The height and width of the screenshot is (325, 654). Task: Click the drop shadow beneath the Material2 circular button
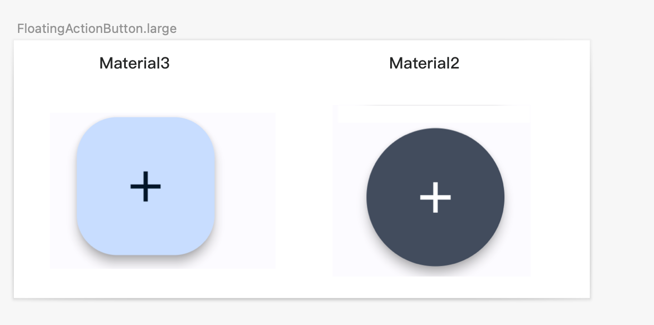tap(435, 269)
